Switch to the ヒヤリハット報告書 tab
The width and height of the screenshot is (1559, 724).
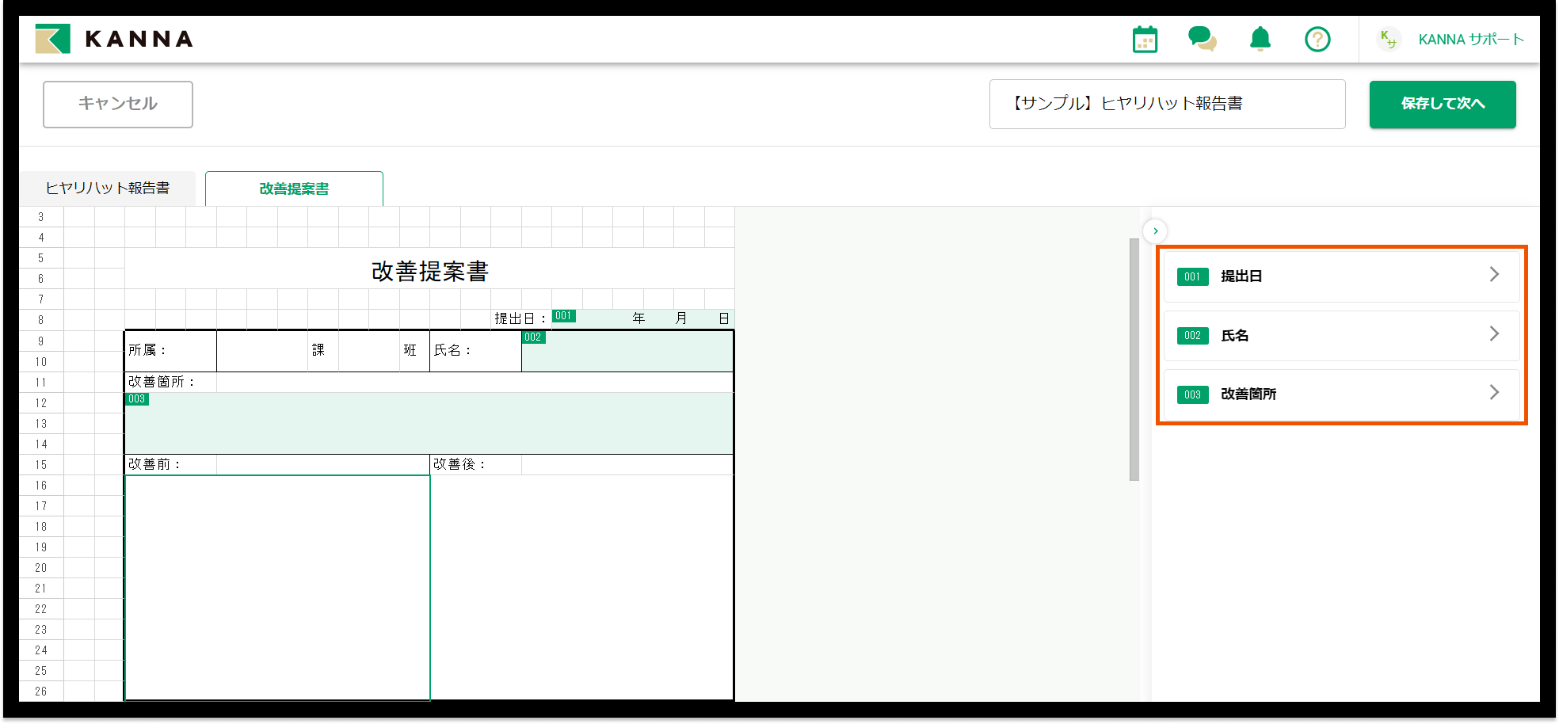(108, 189)
